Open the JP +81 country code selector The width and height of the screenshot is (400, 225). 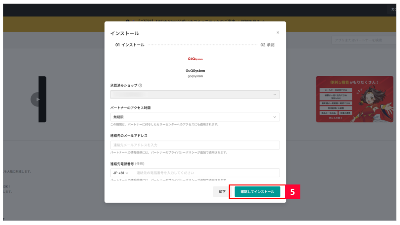click(x=121, y=173)
